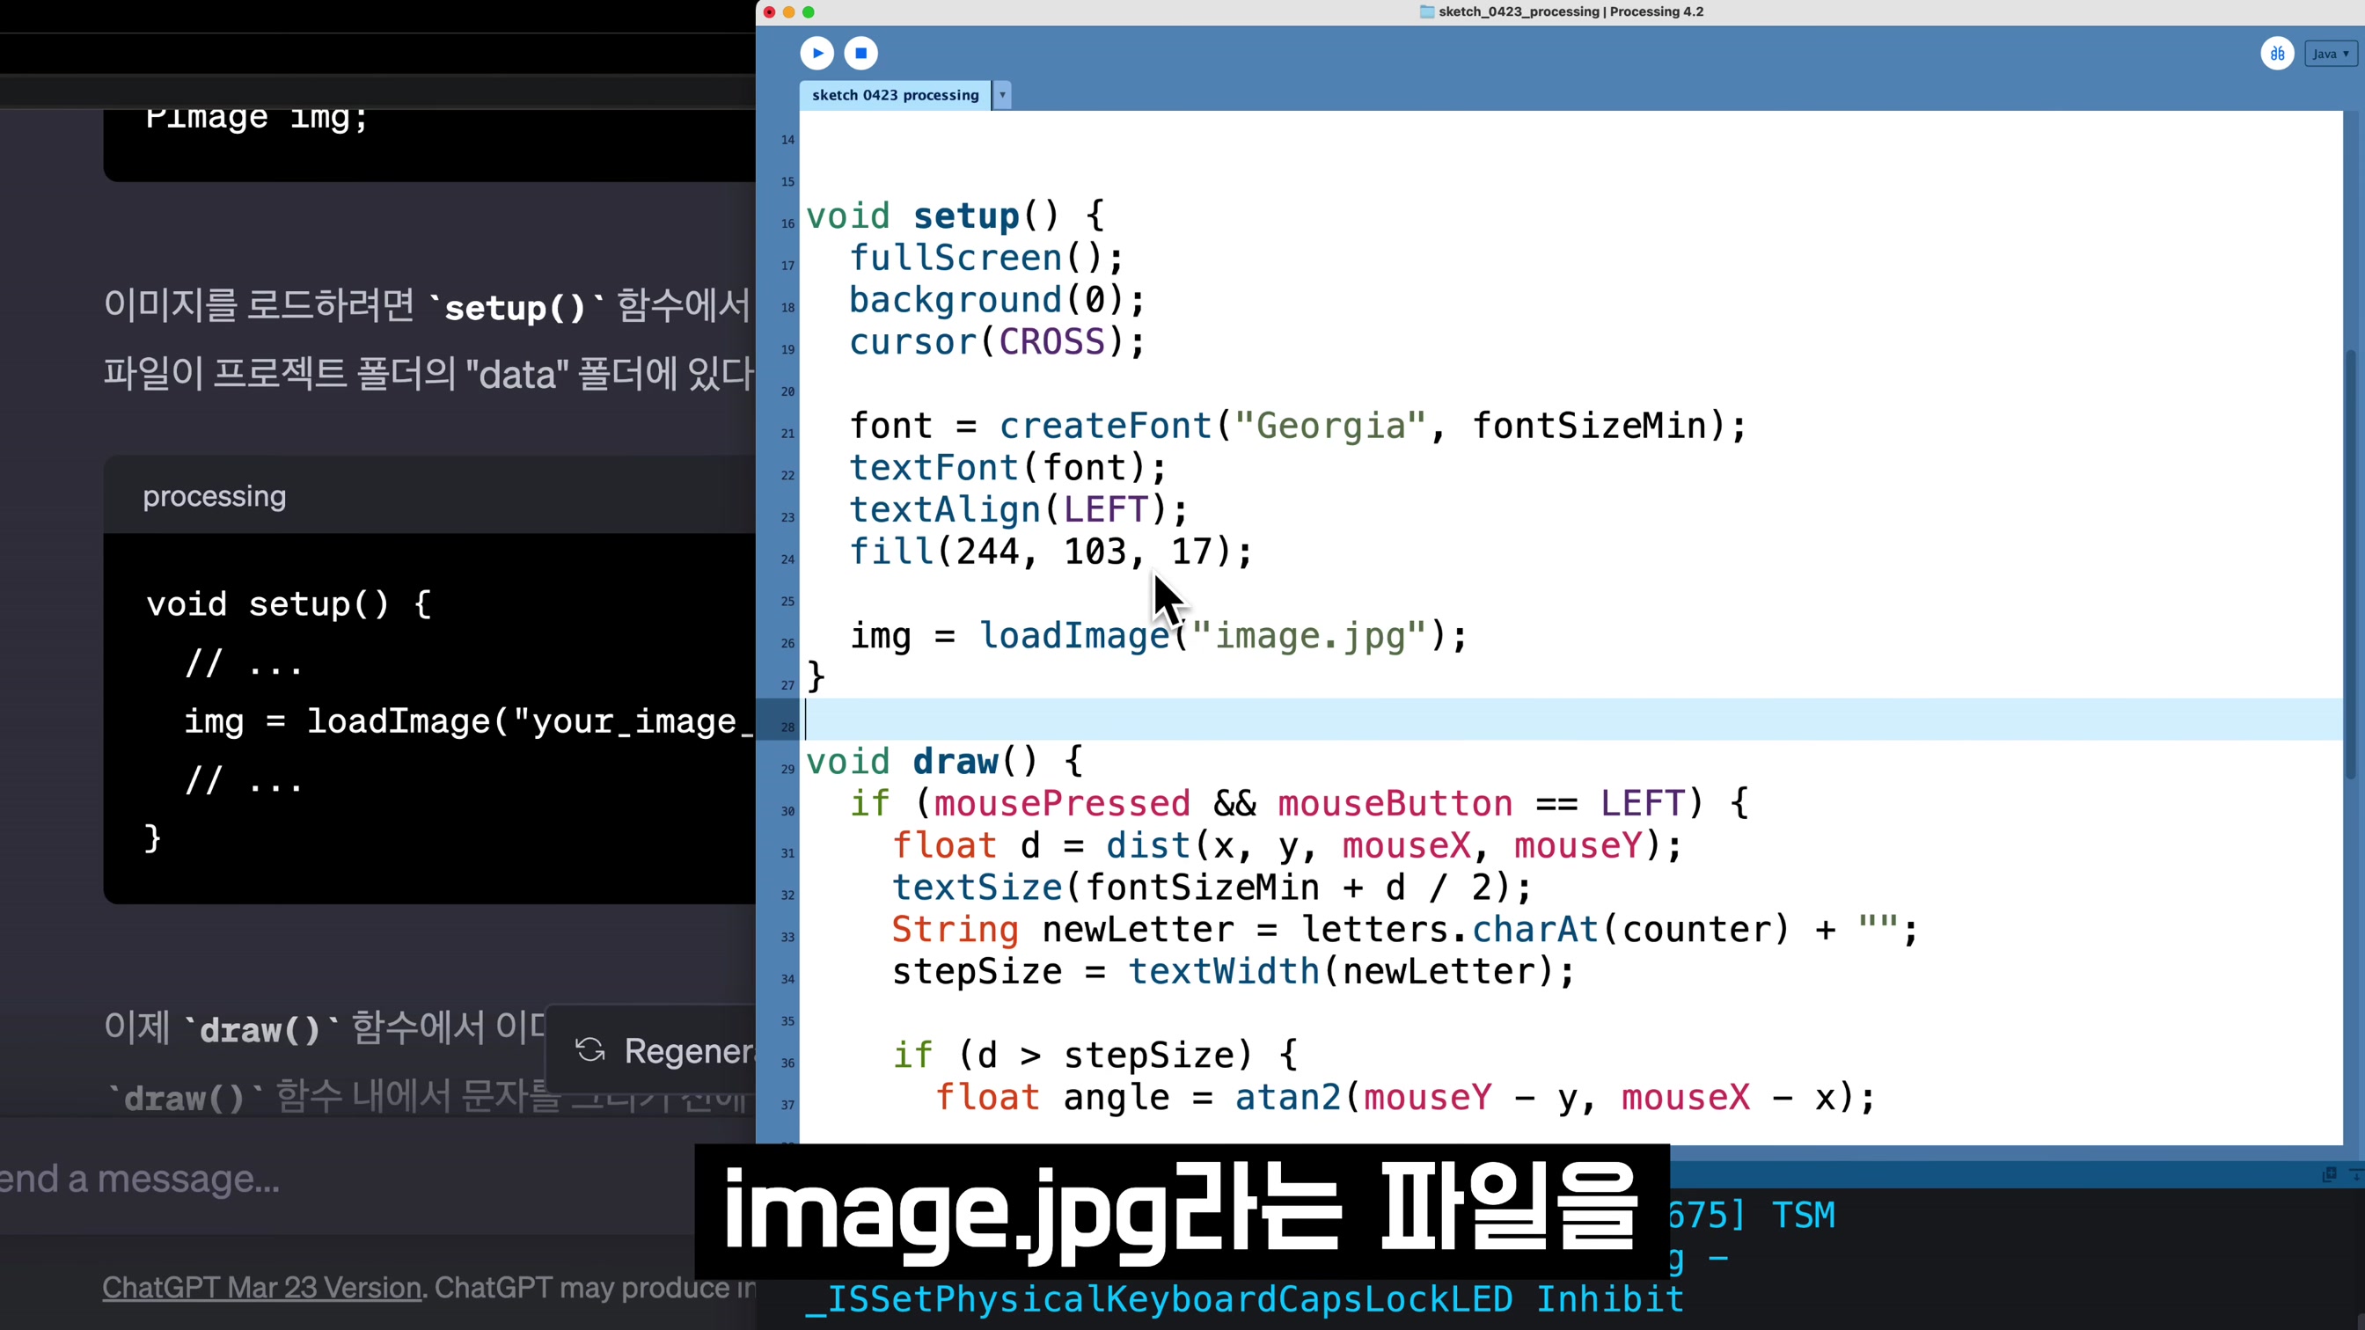Click the textAlign(LEFT) line

tap(1018, 509)
